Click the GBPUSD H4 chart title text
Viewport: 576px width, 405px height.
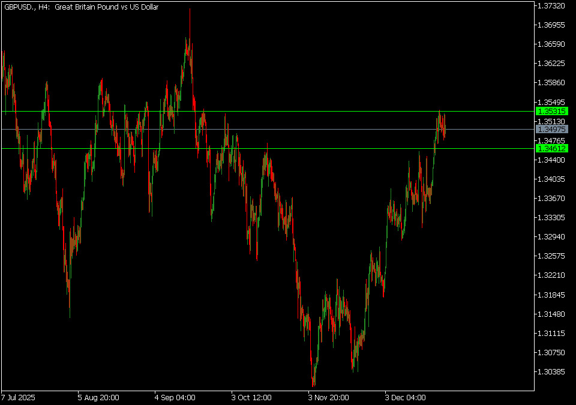(x=81, y=7)
